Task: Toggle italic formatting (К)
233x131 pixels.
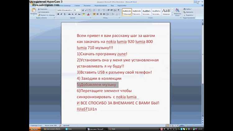Action: coord(61,14)
